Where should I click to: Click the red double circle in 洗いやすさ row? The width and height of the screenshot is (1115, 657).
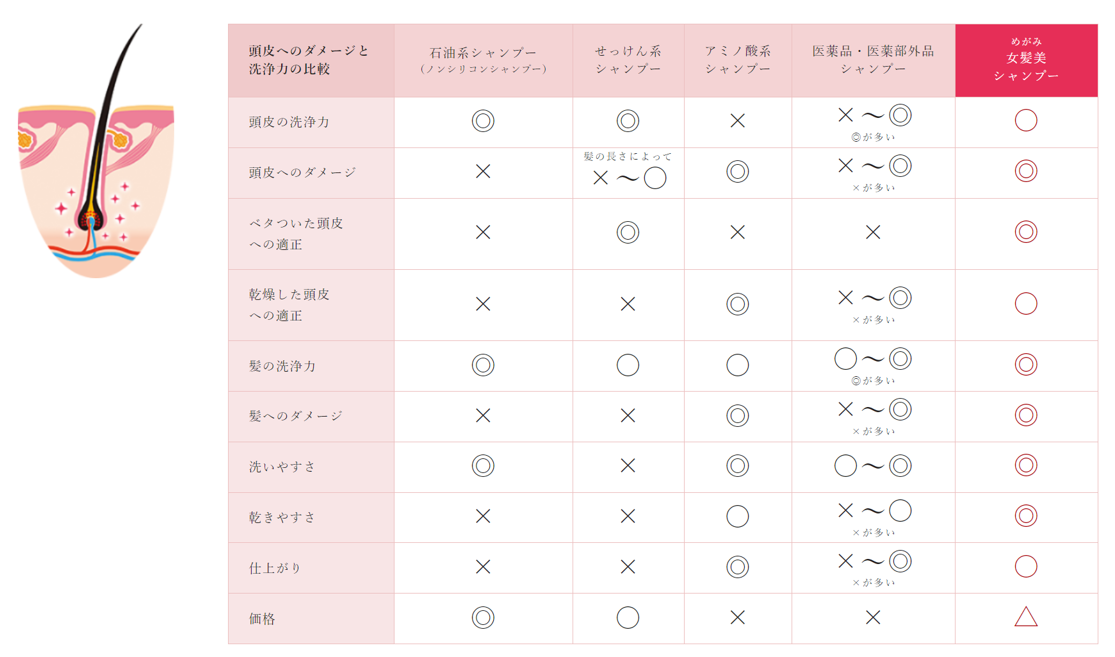point(1026,465)
